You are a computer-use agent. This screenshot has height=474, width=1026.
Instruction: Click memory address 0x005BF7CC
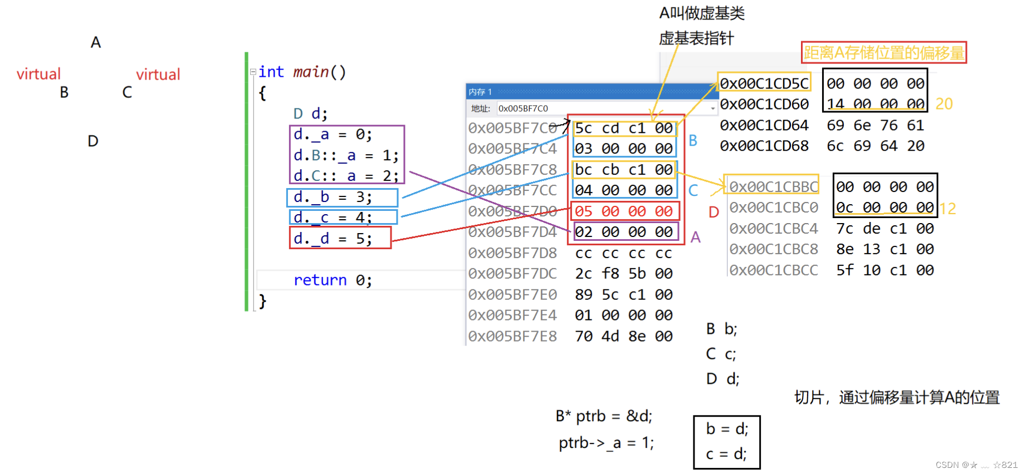512,190
